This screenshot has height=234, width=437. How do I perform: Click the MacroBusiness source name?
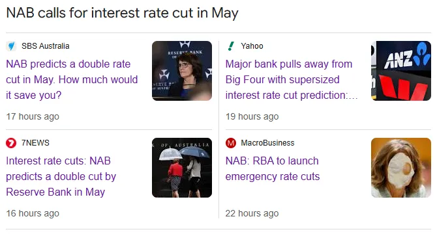click(x=267, y=143)
